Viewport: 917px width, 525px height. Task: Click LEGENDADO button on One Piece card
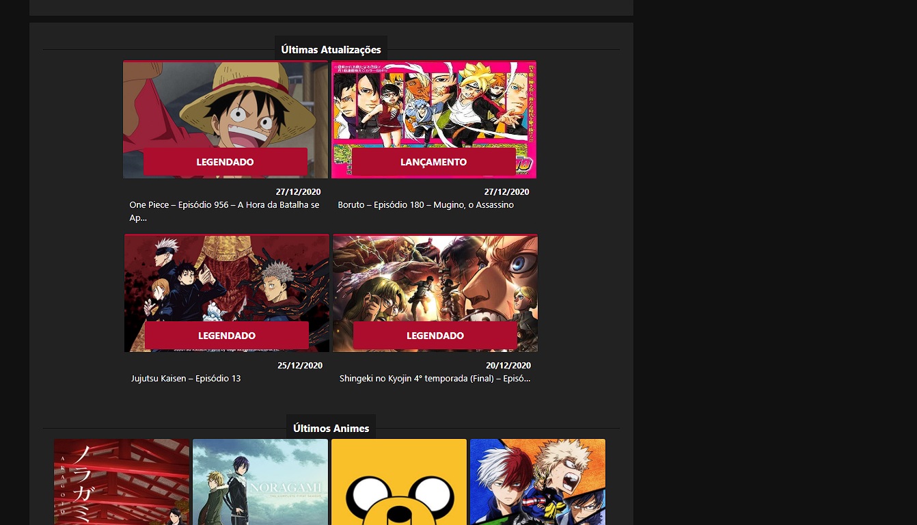(x=225, y=162)
